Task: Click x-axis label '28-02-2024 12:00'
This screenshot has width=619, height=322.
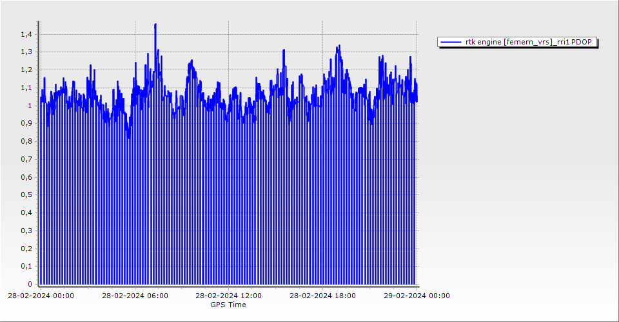Action: coord(229,296)
